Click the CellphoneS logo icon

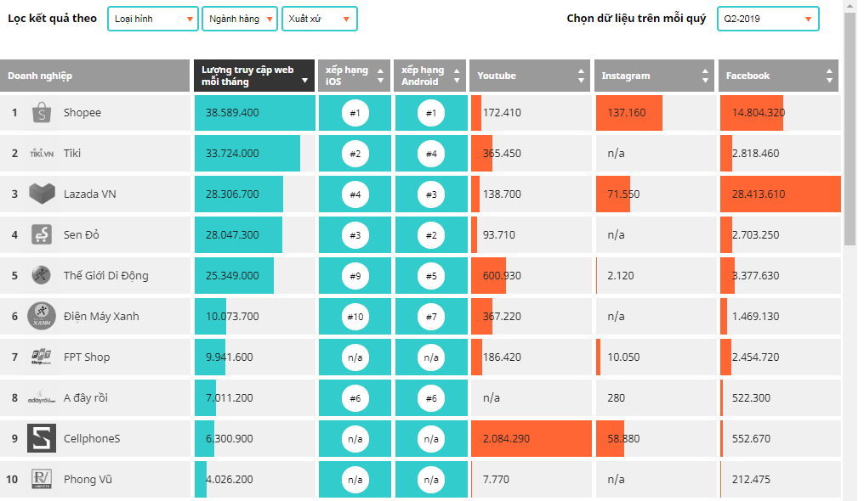(42, 438)
